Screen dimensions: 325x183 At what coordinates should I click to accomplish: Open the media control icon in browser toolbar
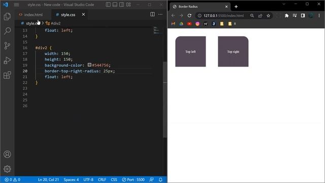295,16
